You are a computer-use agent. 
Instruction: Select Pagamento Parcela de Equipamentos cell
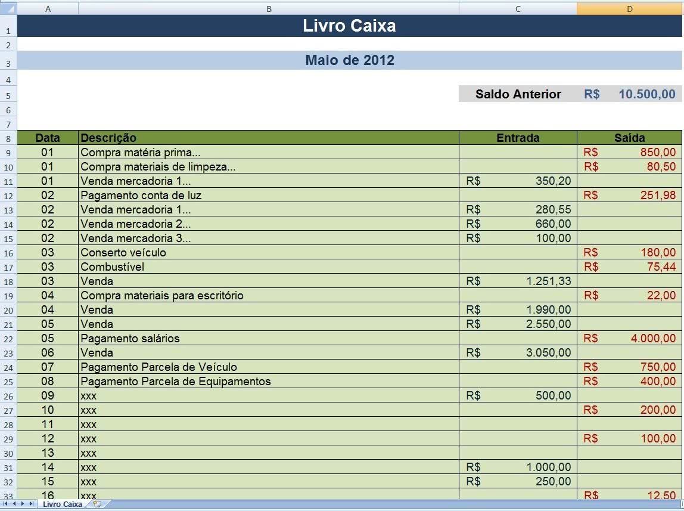[269, 382]
